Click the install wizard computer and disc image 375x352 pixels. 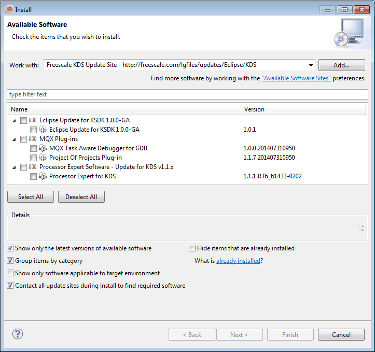coord(349,33)
